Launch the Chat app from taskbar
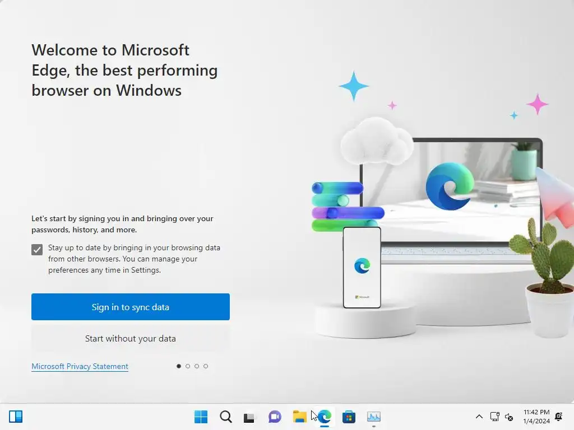The image size is (574, 430). click(275, 417)
